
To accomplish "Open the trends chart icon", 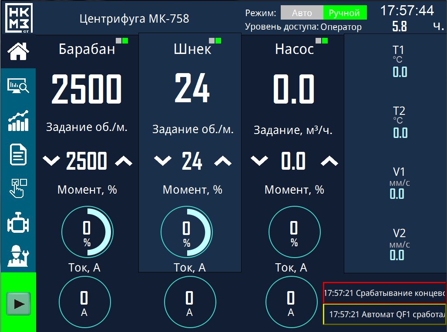I will coord(18,121).
